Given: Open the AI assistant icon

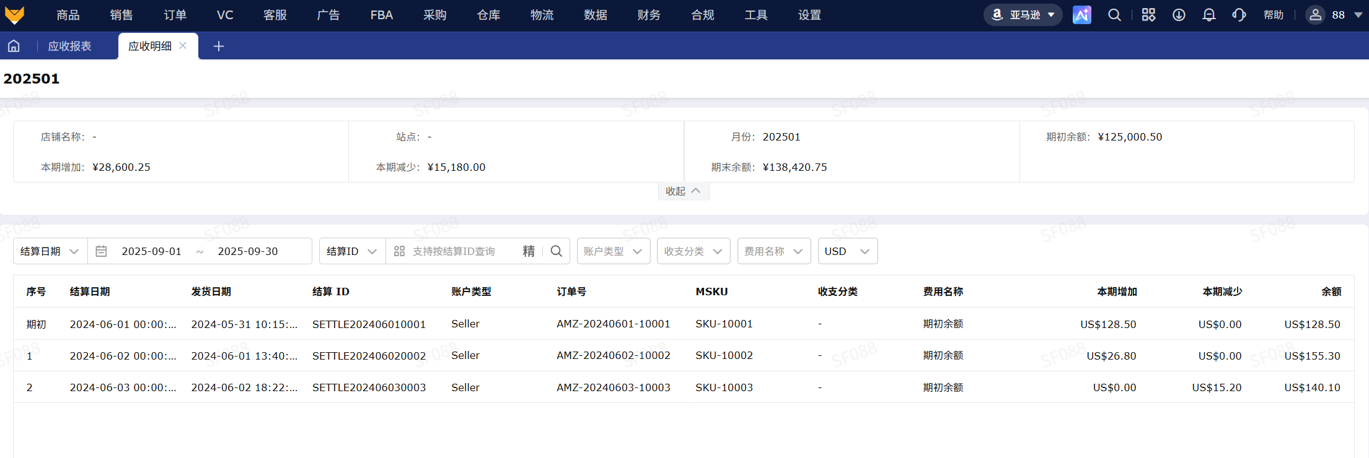Looking at the screenshot, I should coord(1082,15).
